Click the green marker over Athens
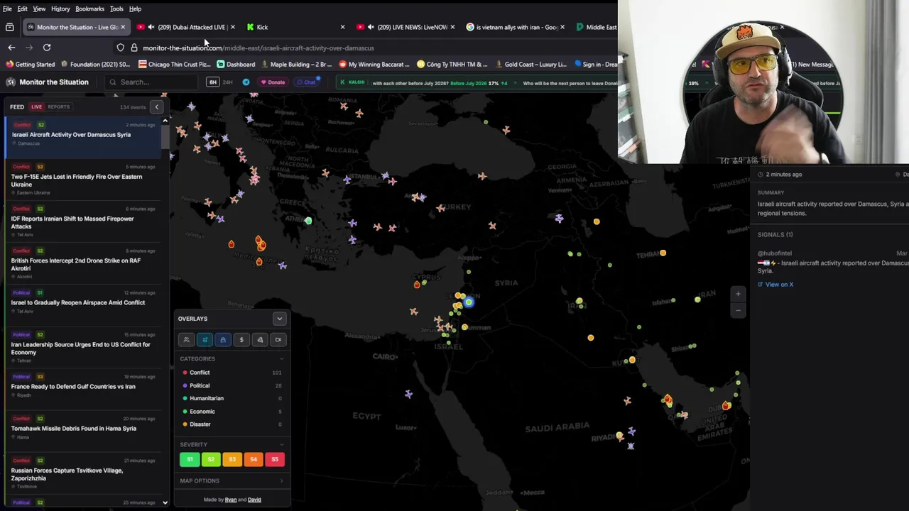Image resolution: width=909 pixels, height=511 pixels. [x=308, y=221]
